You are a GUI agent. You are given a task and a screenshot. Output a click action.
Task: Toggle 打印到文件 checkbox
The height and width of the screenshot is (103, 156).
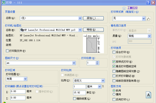pyautogui.click(x=7, y=51)
